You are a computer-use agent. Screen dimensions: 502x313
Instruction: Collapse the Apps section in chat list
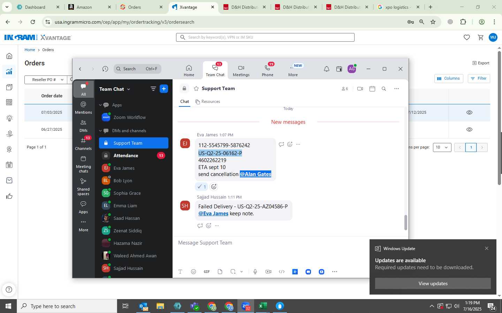100,105
